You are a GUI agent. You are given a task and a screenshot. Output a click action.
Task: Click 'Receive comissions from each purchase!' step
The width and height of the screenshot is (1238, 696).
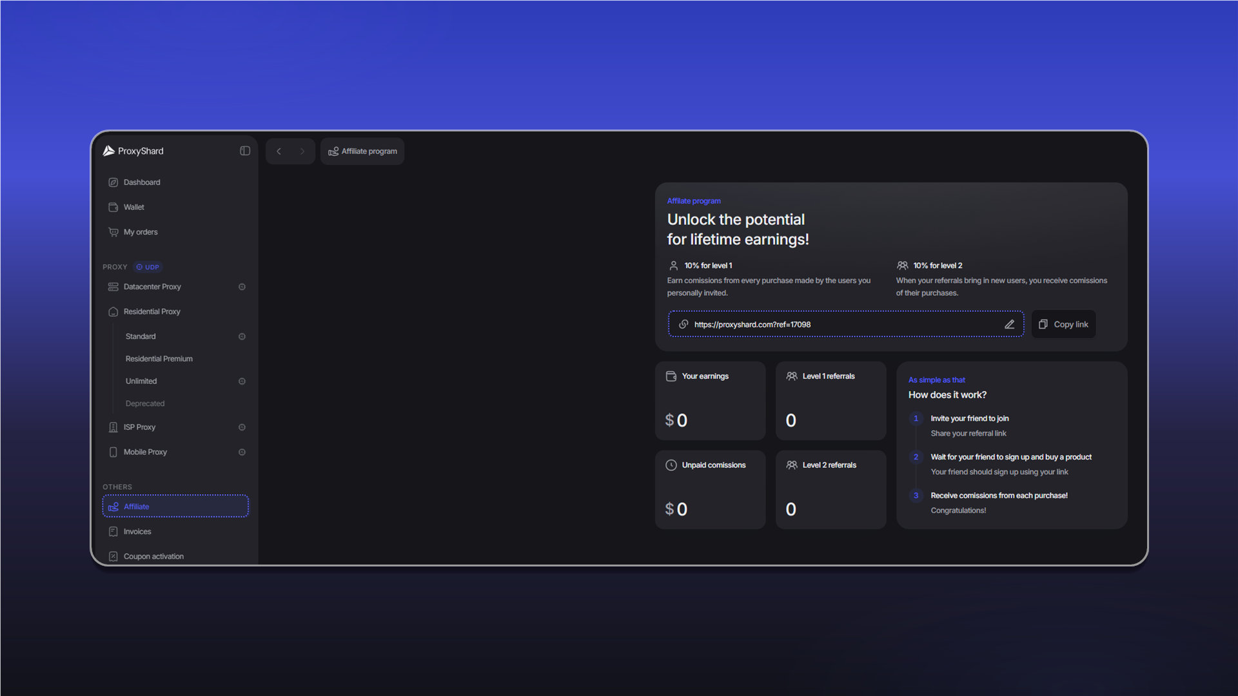[999, 496]
